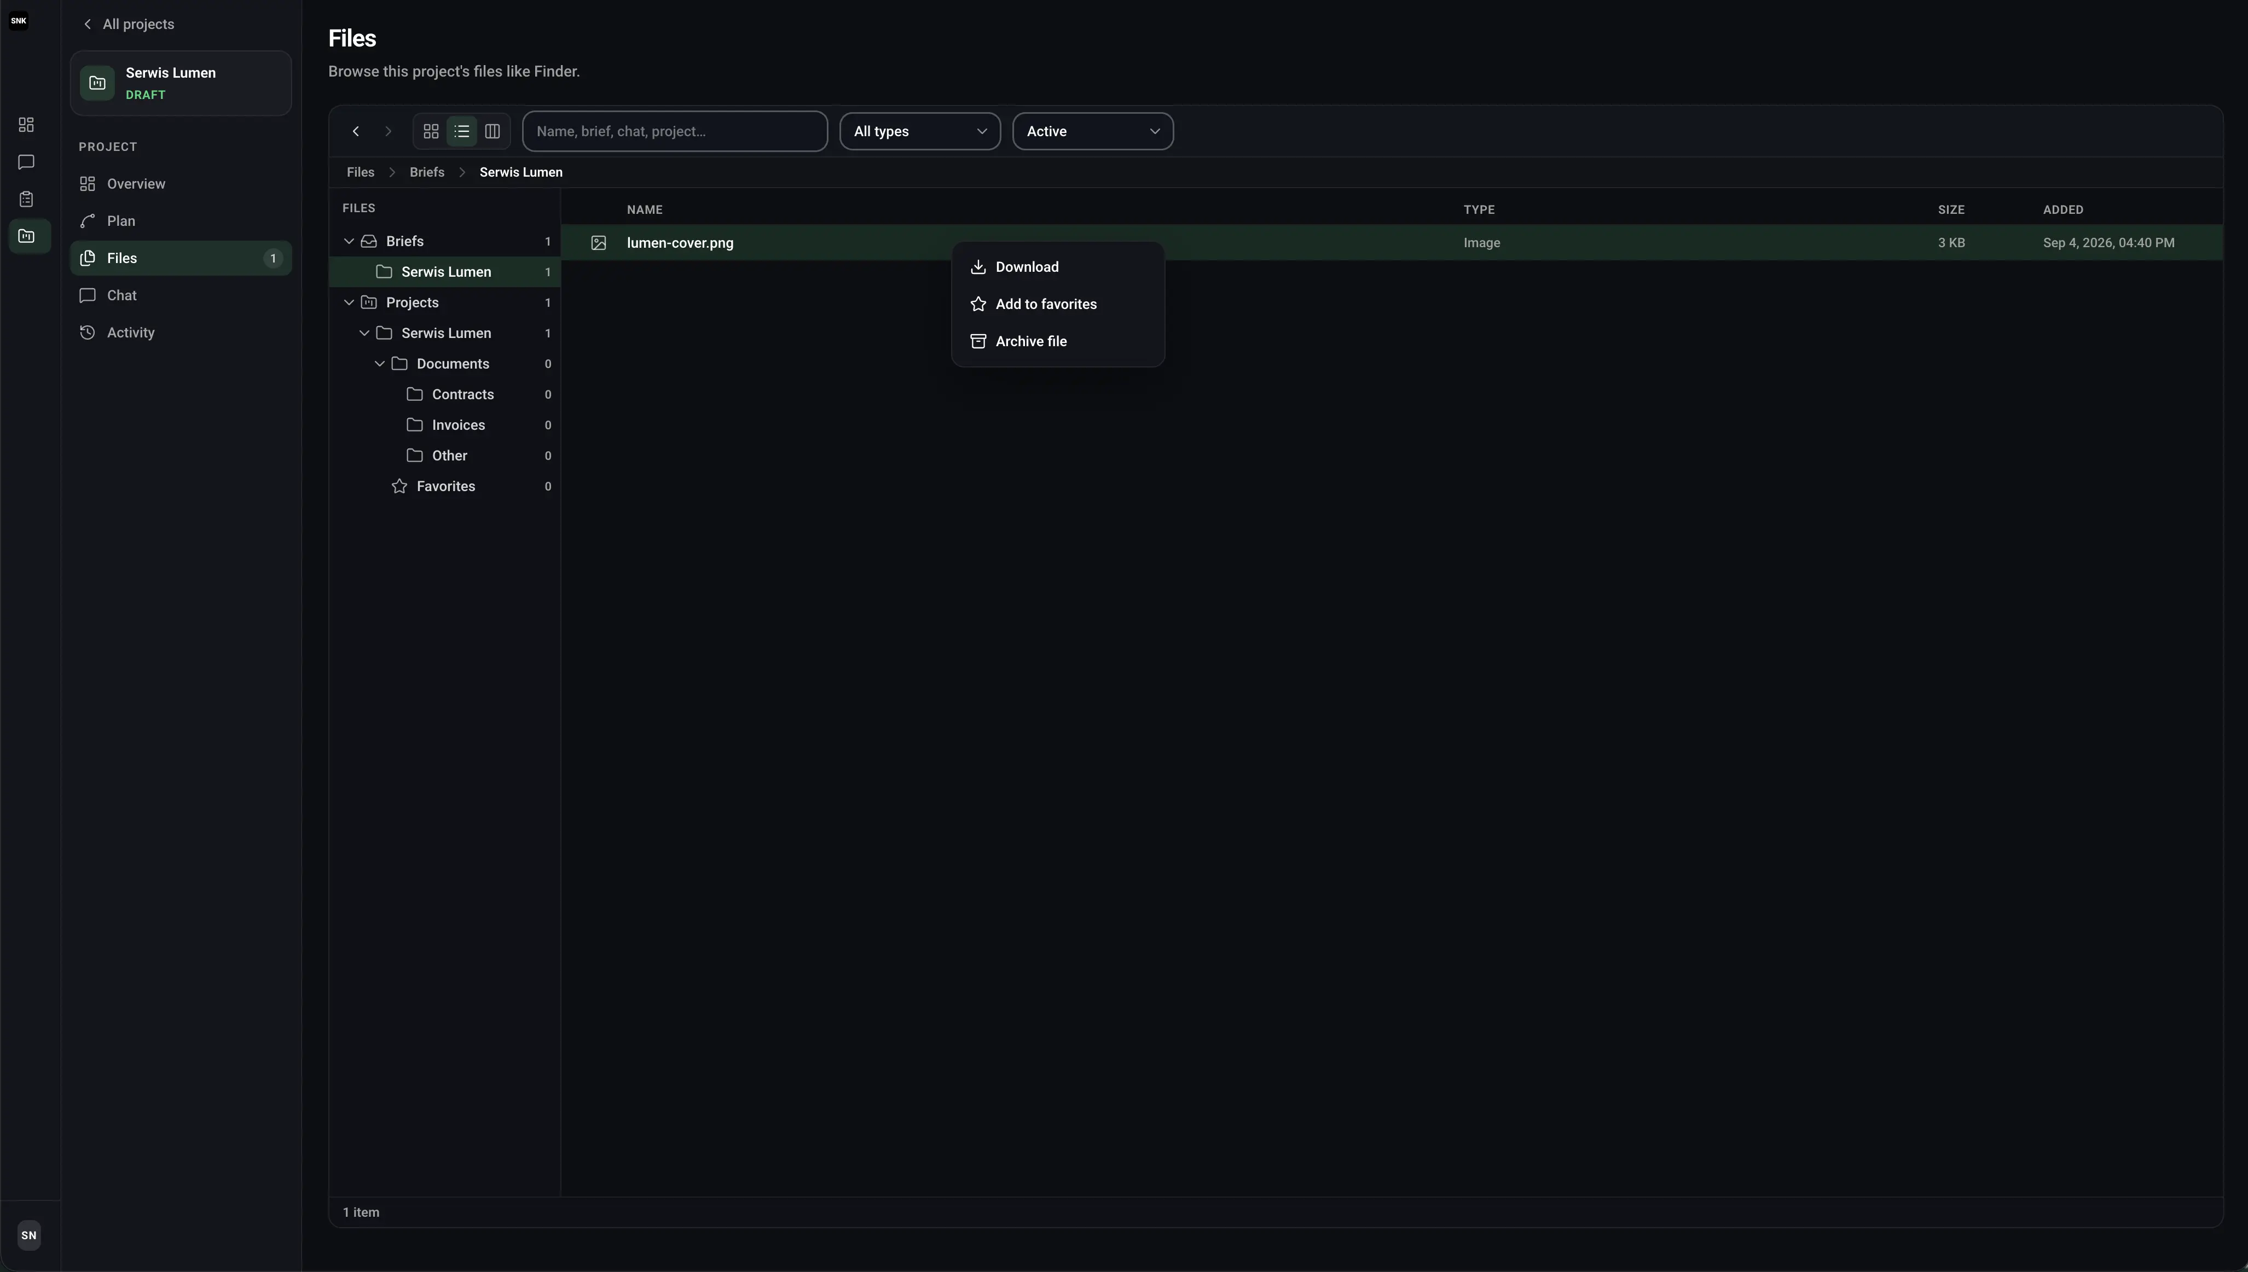Viewport: 2248px width, 1272px height.
Task: Select the Invoices folder
Action: point(445,424)
